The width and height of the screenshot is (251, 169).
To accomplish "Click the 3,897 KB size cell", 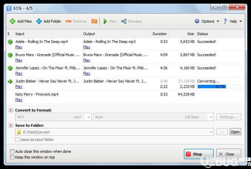I will (x=187, y=55).
